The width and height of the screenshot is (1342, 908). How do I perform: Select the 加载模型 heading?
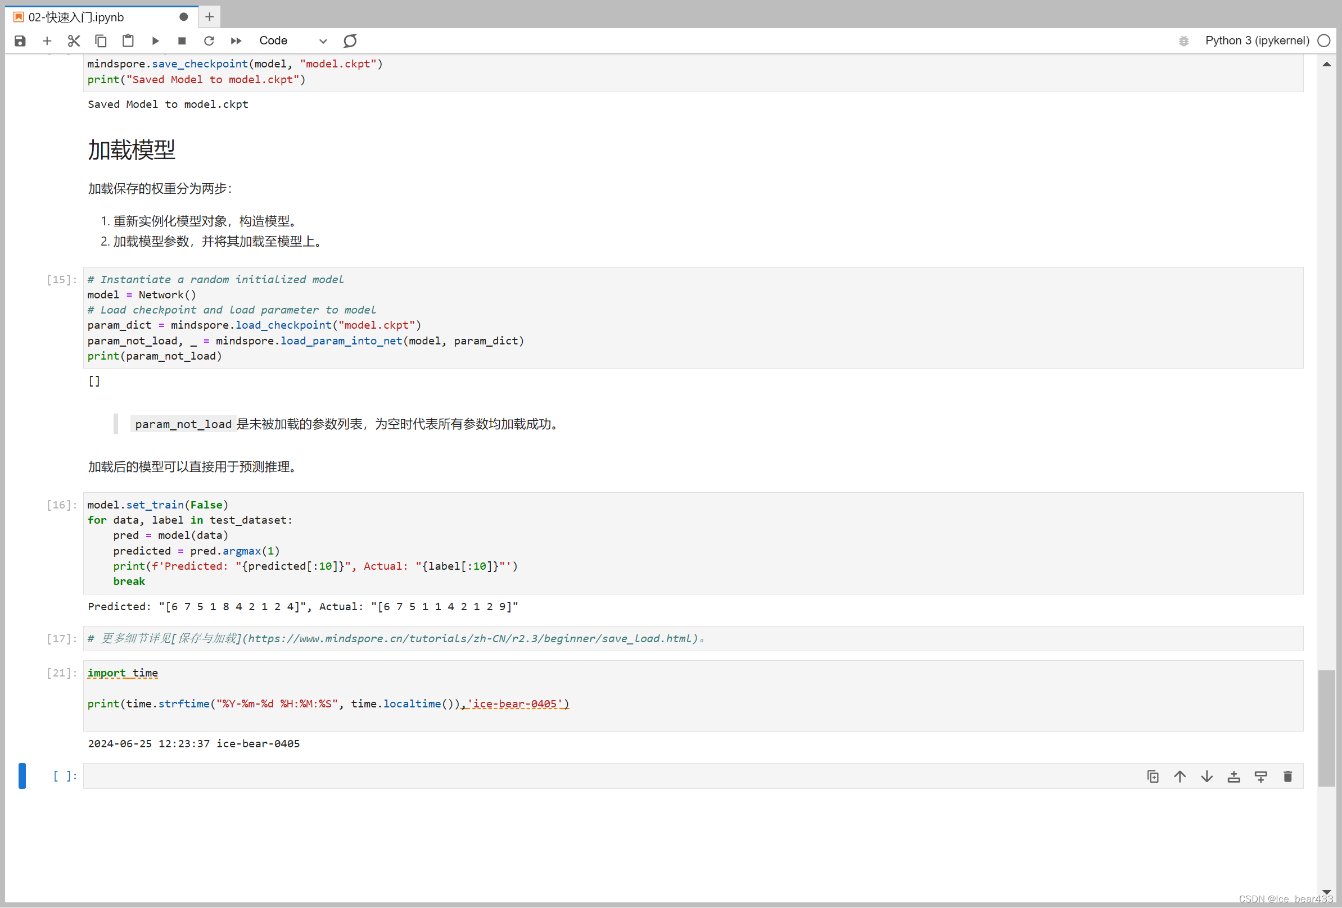click(132, 150)
